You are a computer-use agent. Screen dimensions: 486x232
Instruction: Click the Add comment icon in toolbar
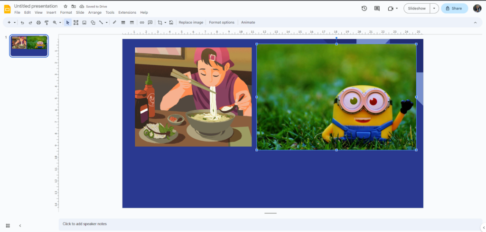pyautogui.click(x=150, y=22)
